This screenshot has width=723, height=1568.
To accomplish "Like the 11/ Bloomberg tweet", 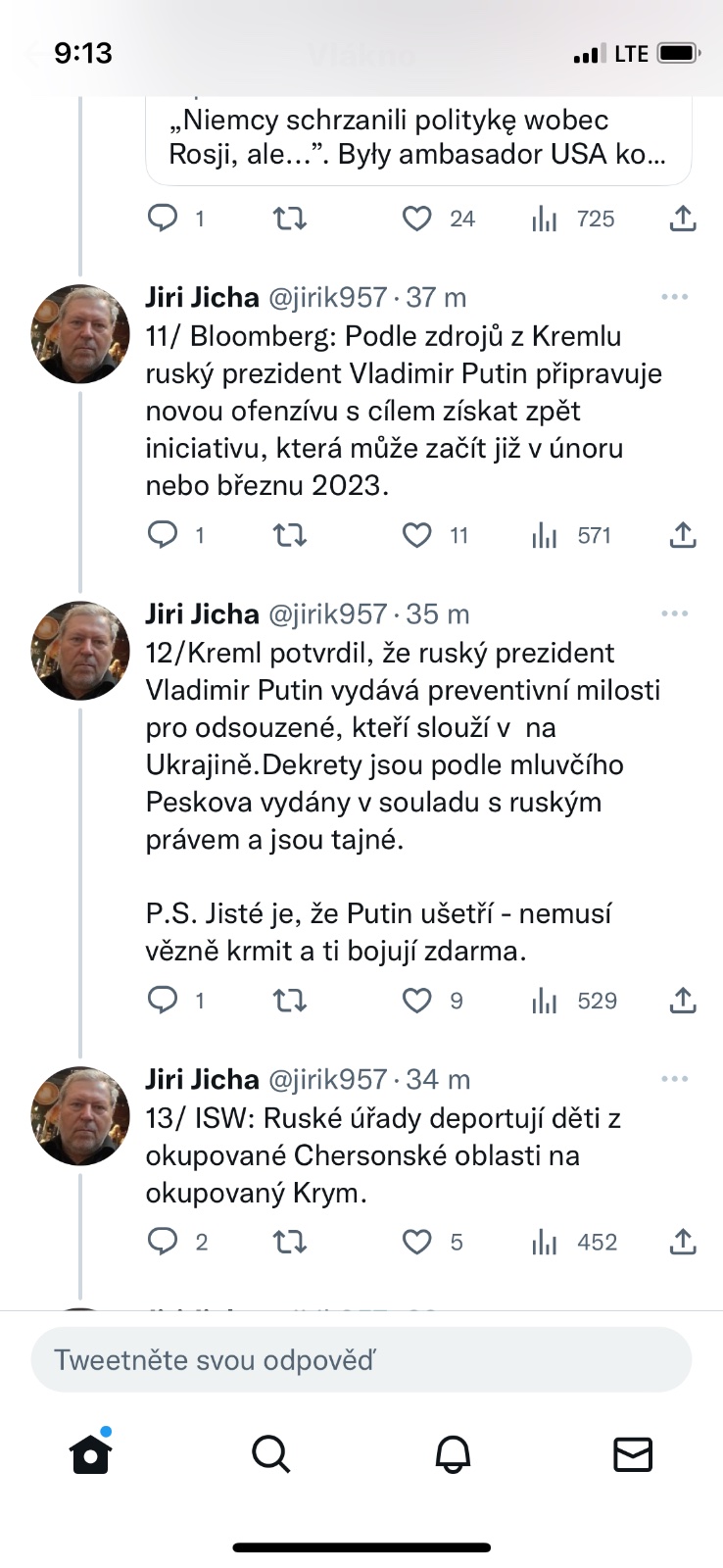I will coord(417,535).
